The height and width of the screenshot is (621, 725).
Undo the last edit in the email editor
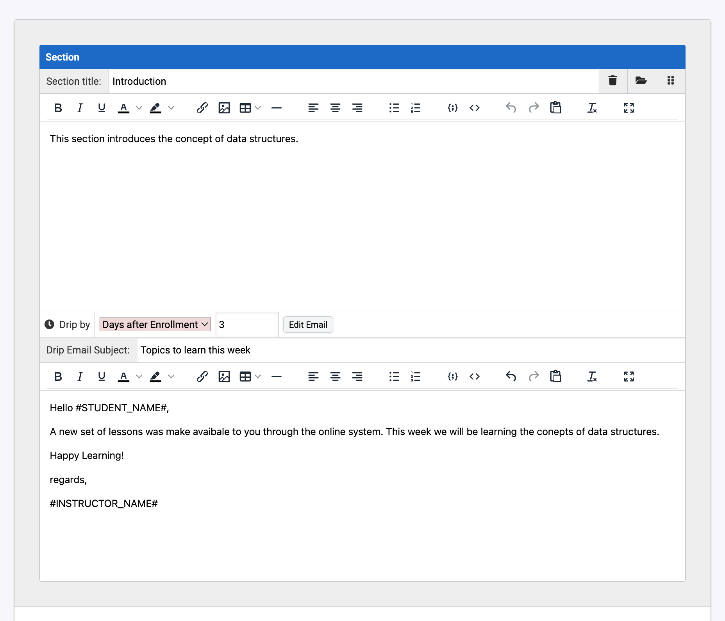pos(511,376)
